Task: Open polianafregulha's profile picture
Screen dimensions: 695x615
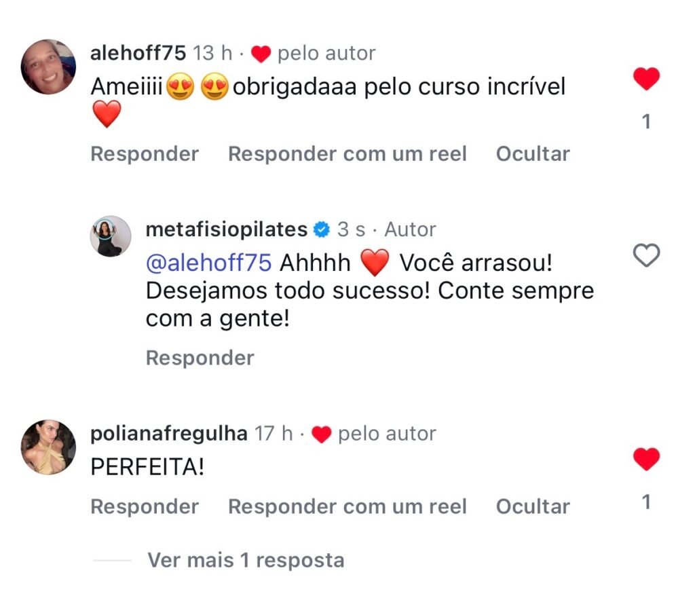Action: (48, 447)
